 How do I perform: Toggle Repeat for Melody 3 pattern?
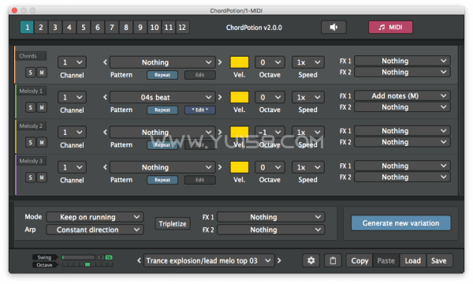tap(162, 180)
